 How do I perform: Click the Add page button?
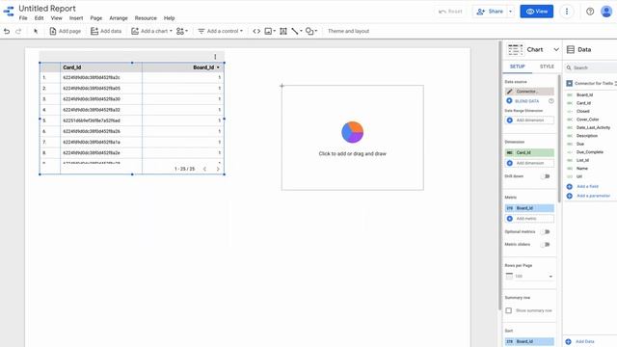[x=65, y=31]
